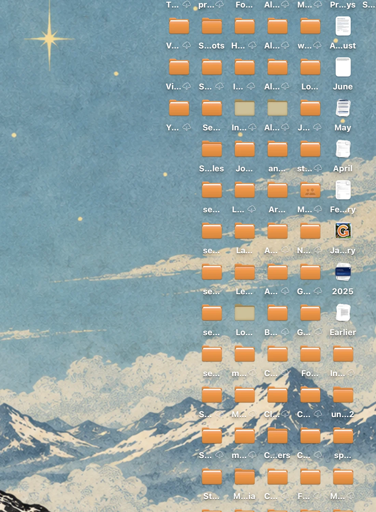The width and height of the screenshot is (376, 512).
Task: Click the lowercase "pr..." label
Action: [x=206, y=5]
